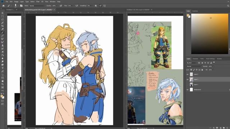The width and height of the screenshot is (230, 129).
Task: Select the Zoom tool
Action: (x=3, y=84)
